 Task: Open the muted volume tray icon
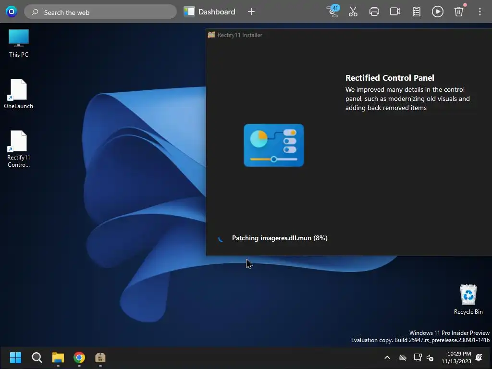coord(430,357)
